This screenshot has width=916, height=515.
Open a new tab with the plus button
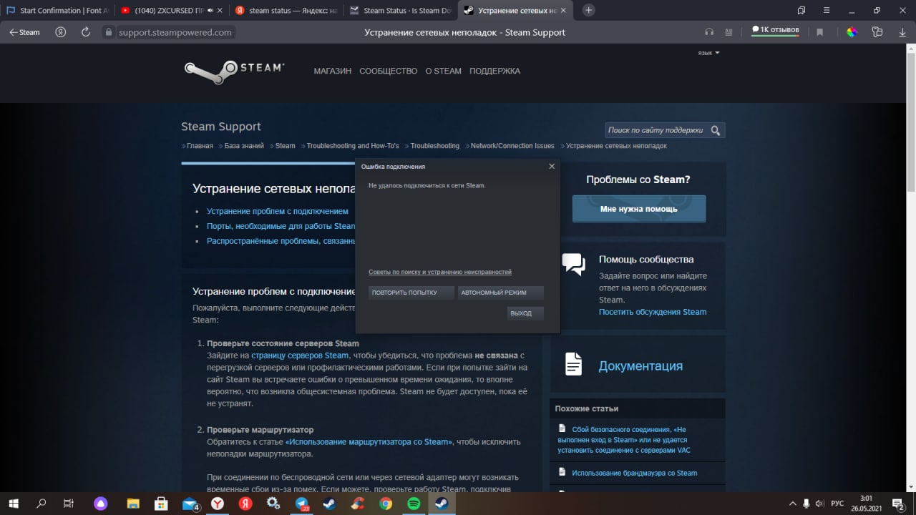589,10
